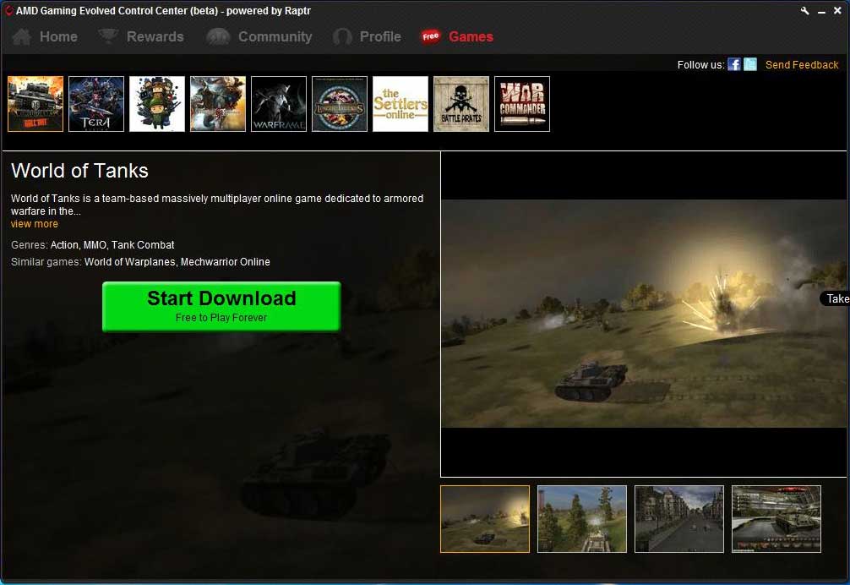
Task: Click the Genres text Action, MMO, Tank Combat
Action: point(112,245)
